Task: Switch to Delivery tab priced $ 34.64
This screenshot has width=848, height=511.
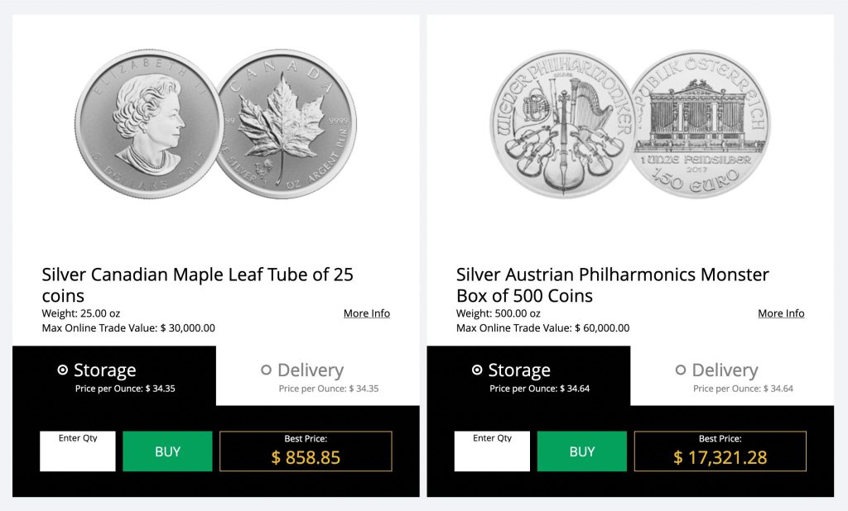Action: 732,376
